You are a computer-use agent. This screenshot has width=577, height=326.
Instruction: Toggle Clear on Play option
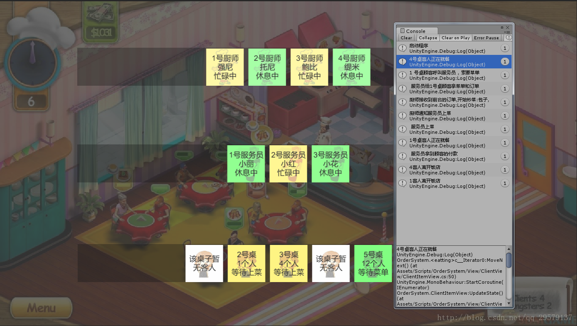[455, 38]
